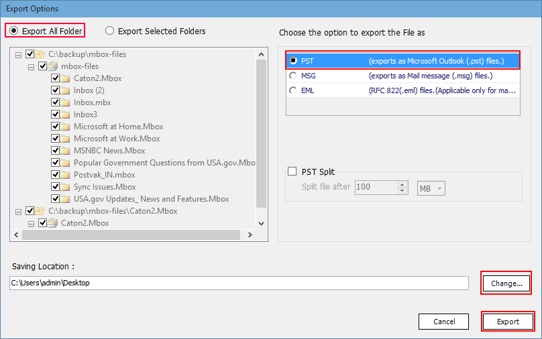This screenshot has width=542, height=339.
Task: Collapse the C:\backup\mbox-files root node
Action: click(19, 54)
